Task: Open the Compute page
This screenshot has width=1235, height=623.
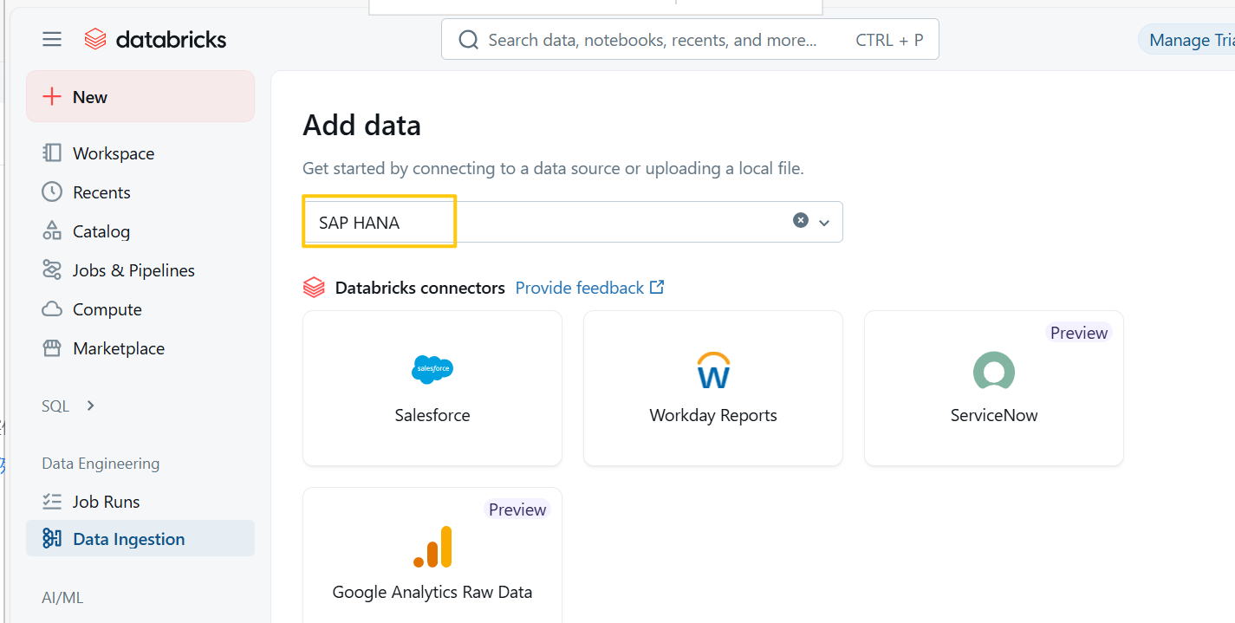Action: point(107,309)
